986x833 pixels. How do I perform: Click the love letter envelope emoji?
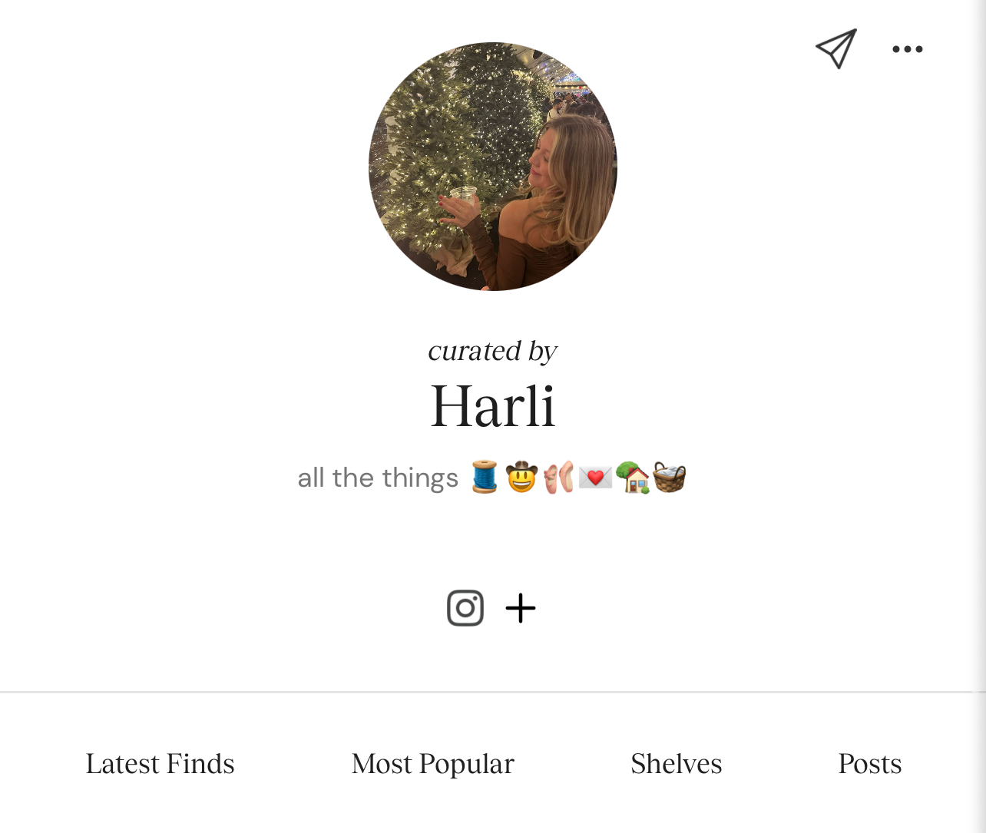595,478
